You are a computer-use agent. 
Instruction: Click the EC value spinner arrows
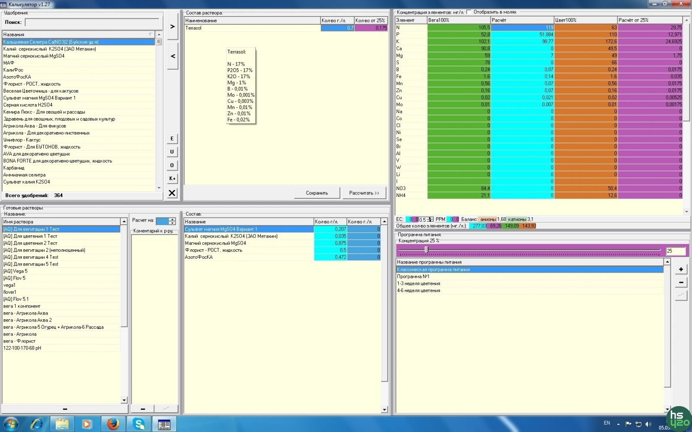tap(430, 219)
